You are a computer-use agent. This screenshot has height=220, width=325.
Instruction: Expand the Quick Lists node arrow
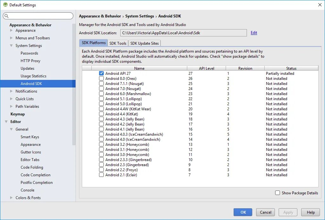click(x=11, y=99)
